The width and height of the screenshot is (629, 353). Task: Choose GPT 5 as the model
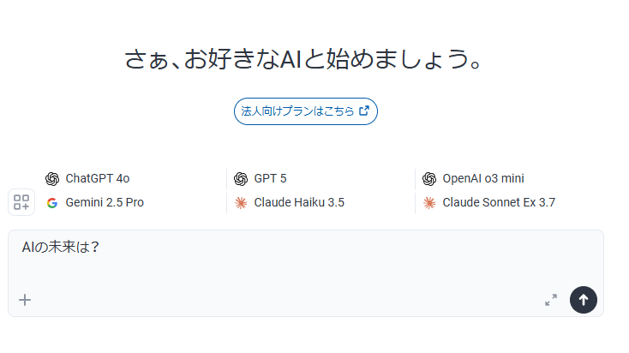(x=270, y=179)
